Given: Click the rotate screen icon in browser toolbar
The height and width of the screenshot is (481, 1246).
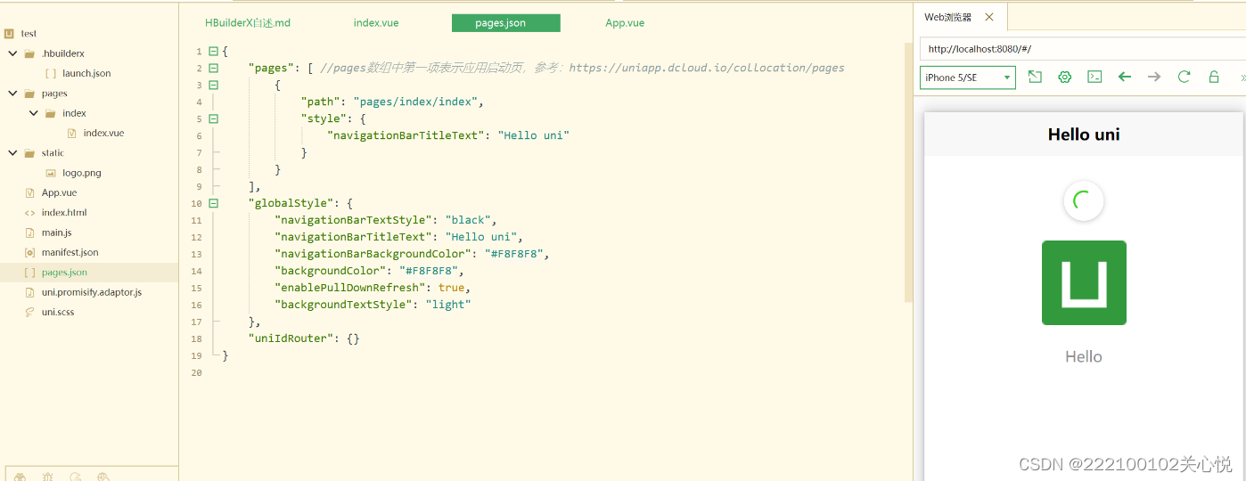Looking at the screenshot, I should (1035, 77).
